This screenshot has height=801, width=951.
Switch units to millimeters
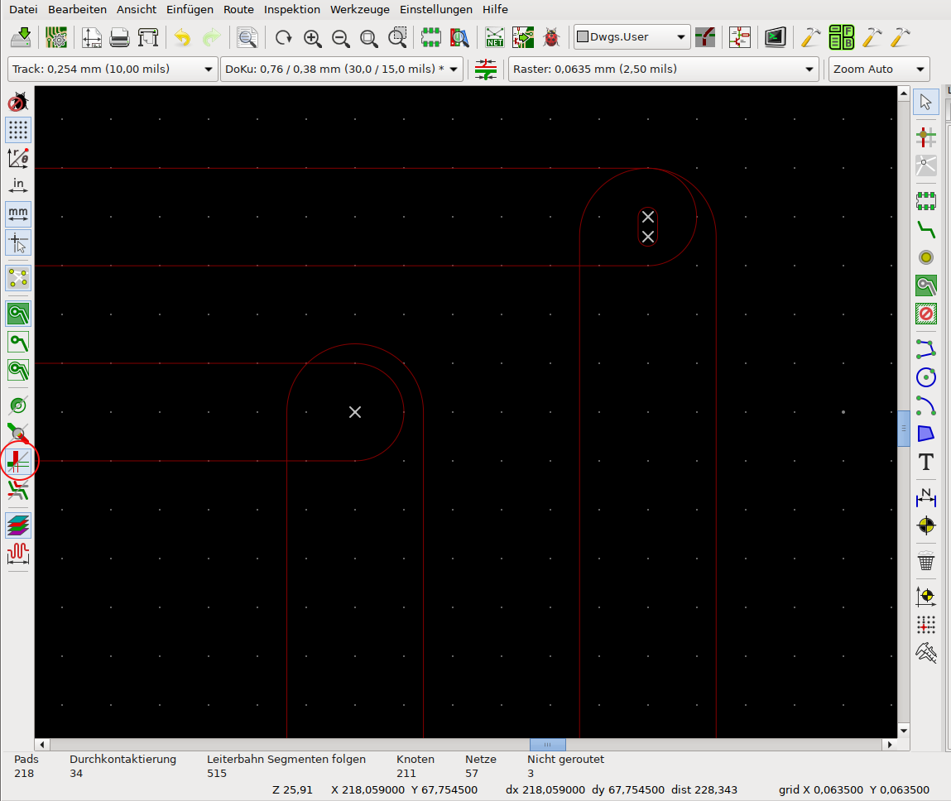point(18,214)
